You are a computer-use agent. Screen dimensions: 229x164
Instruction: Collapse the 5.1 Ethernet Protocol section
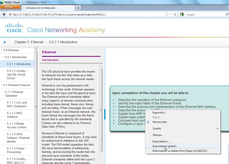(2, 85)
